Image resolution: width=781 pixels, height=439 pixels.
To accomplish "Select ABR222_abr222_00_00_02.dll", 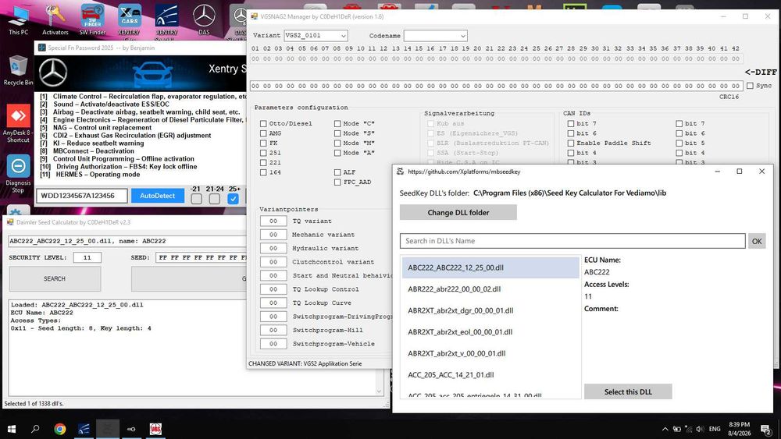I will tap(490, 289).
